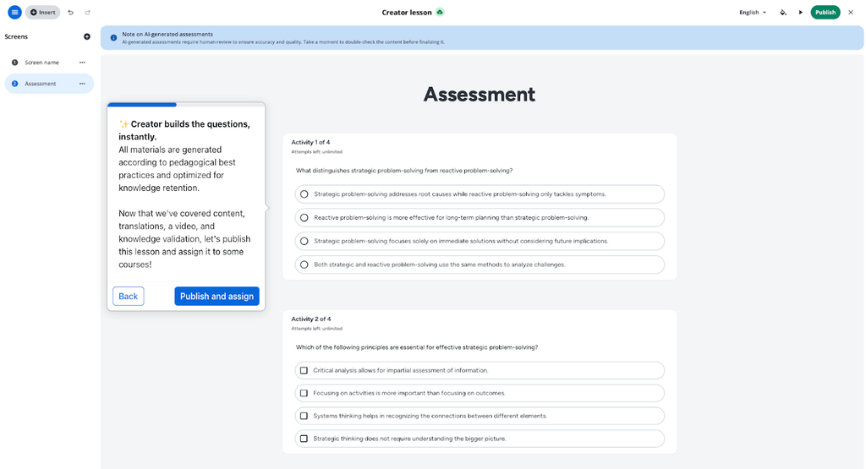Screen dimensions: 866x469
Task: Open the paint bucket theme tool
Action: click(x=783, y=12)
